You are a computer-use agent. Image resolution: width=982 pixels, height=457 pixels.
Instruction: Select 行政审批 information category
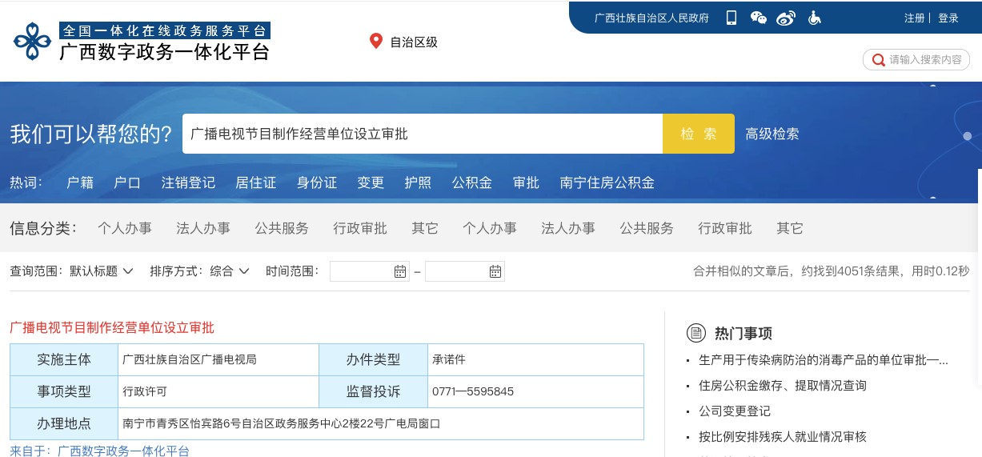(x=360, y=228)
